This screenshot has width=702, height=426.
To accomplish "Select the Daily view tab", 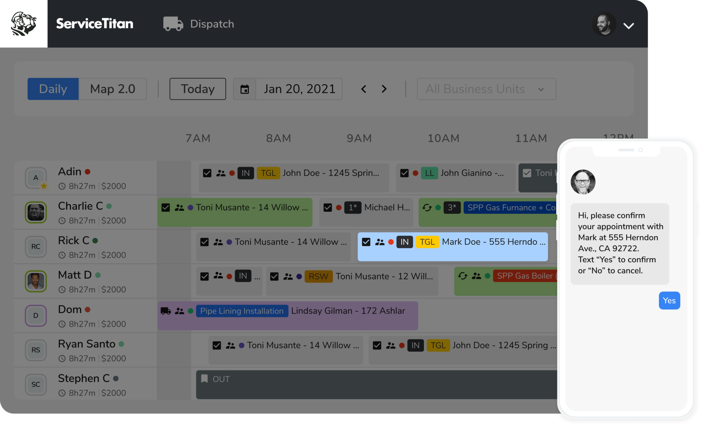I will coord(53,89).
